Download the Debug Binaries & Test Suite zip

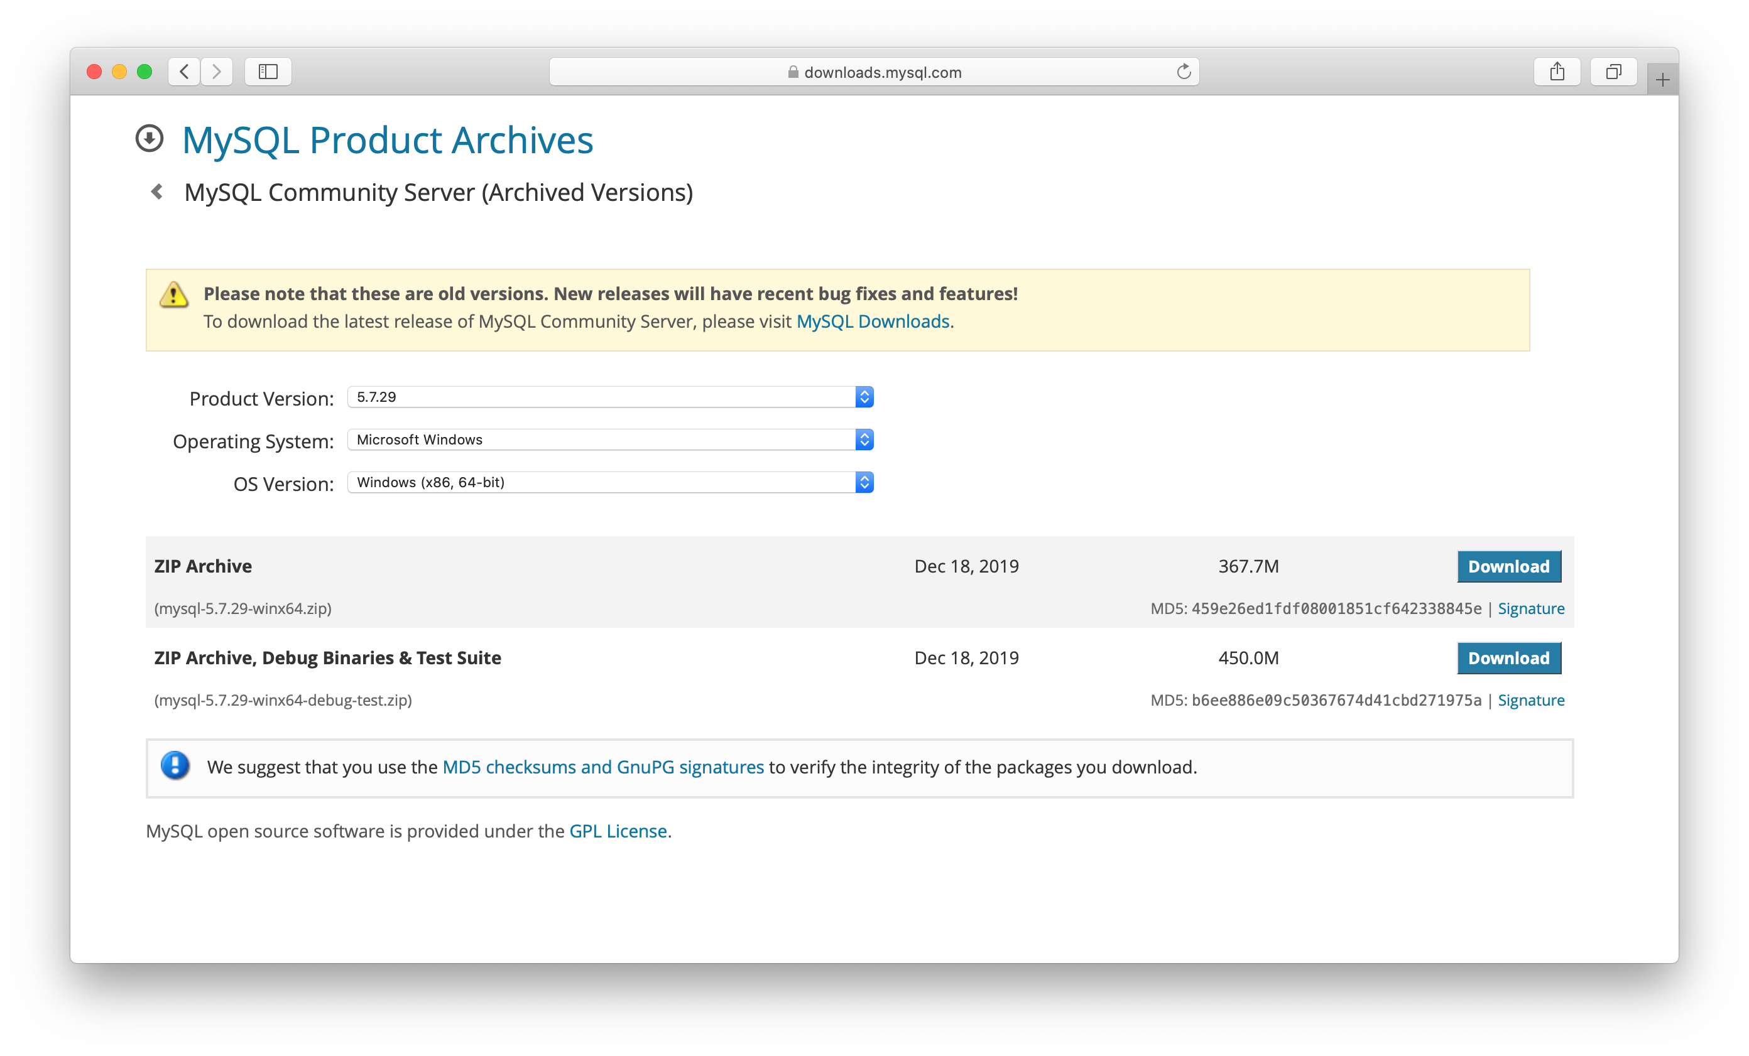(x=1508, y=658)
